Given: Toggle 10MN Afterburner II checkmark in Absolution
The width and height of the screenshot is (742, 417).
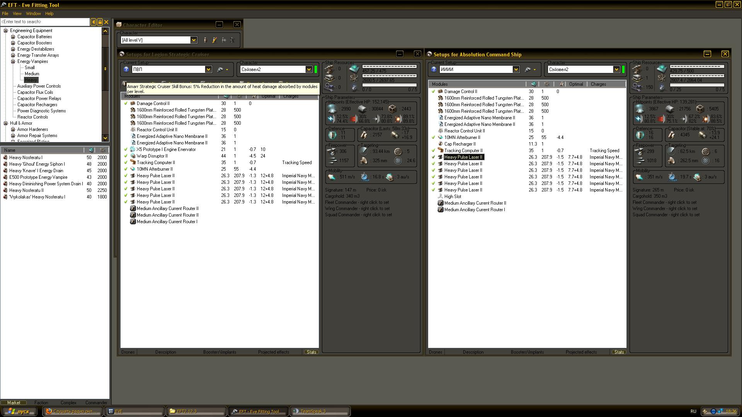Looking at the screenshot, I should tap(433, 137).
